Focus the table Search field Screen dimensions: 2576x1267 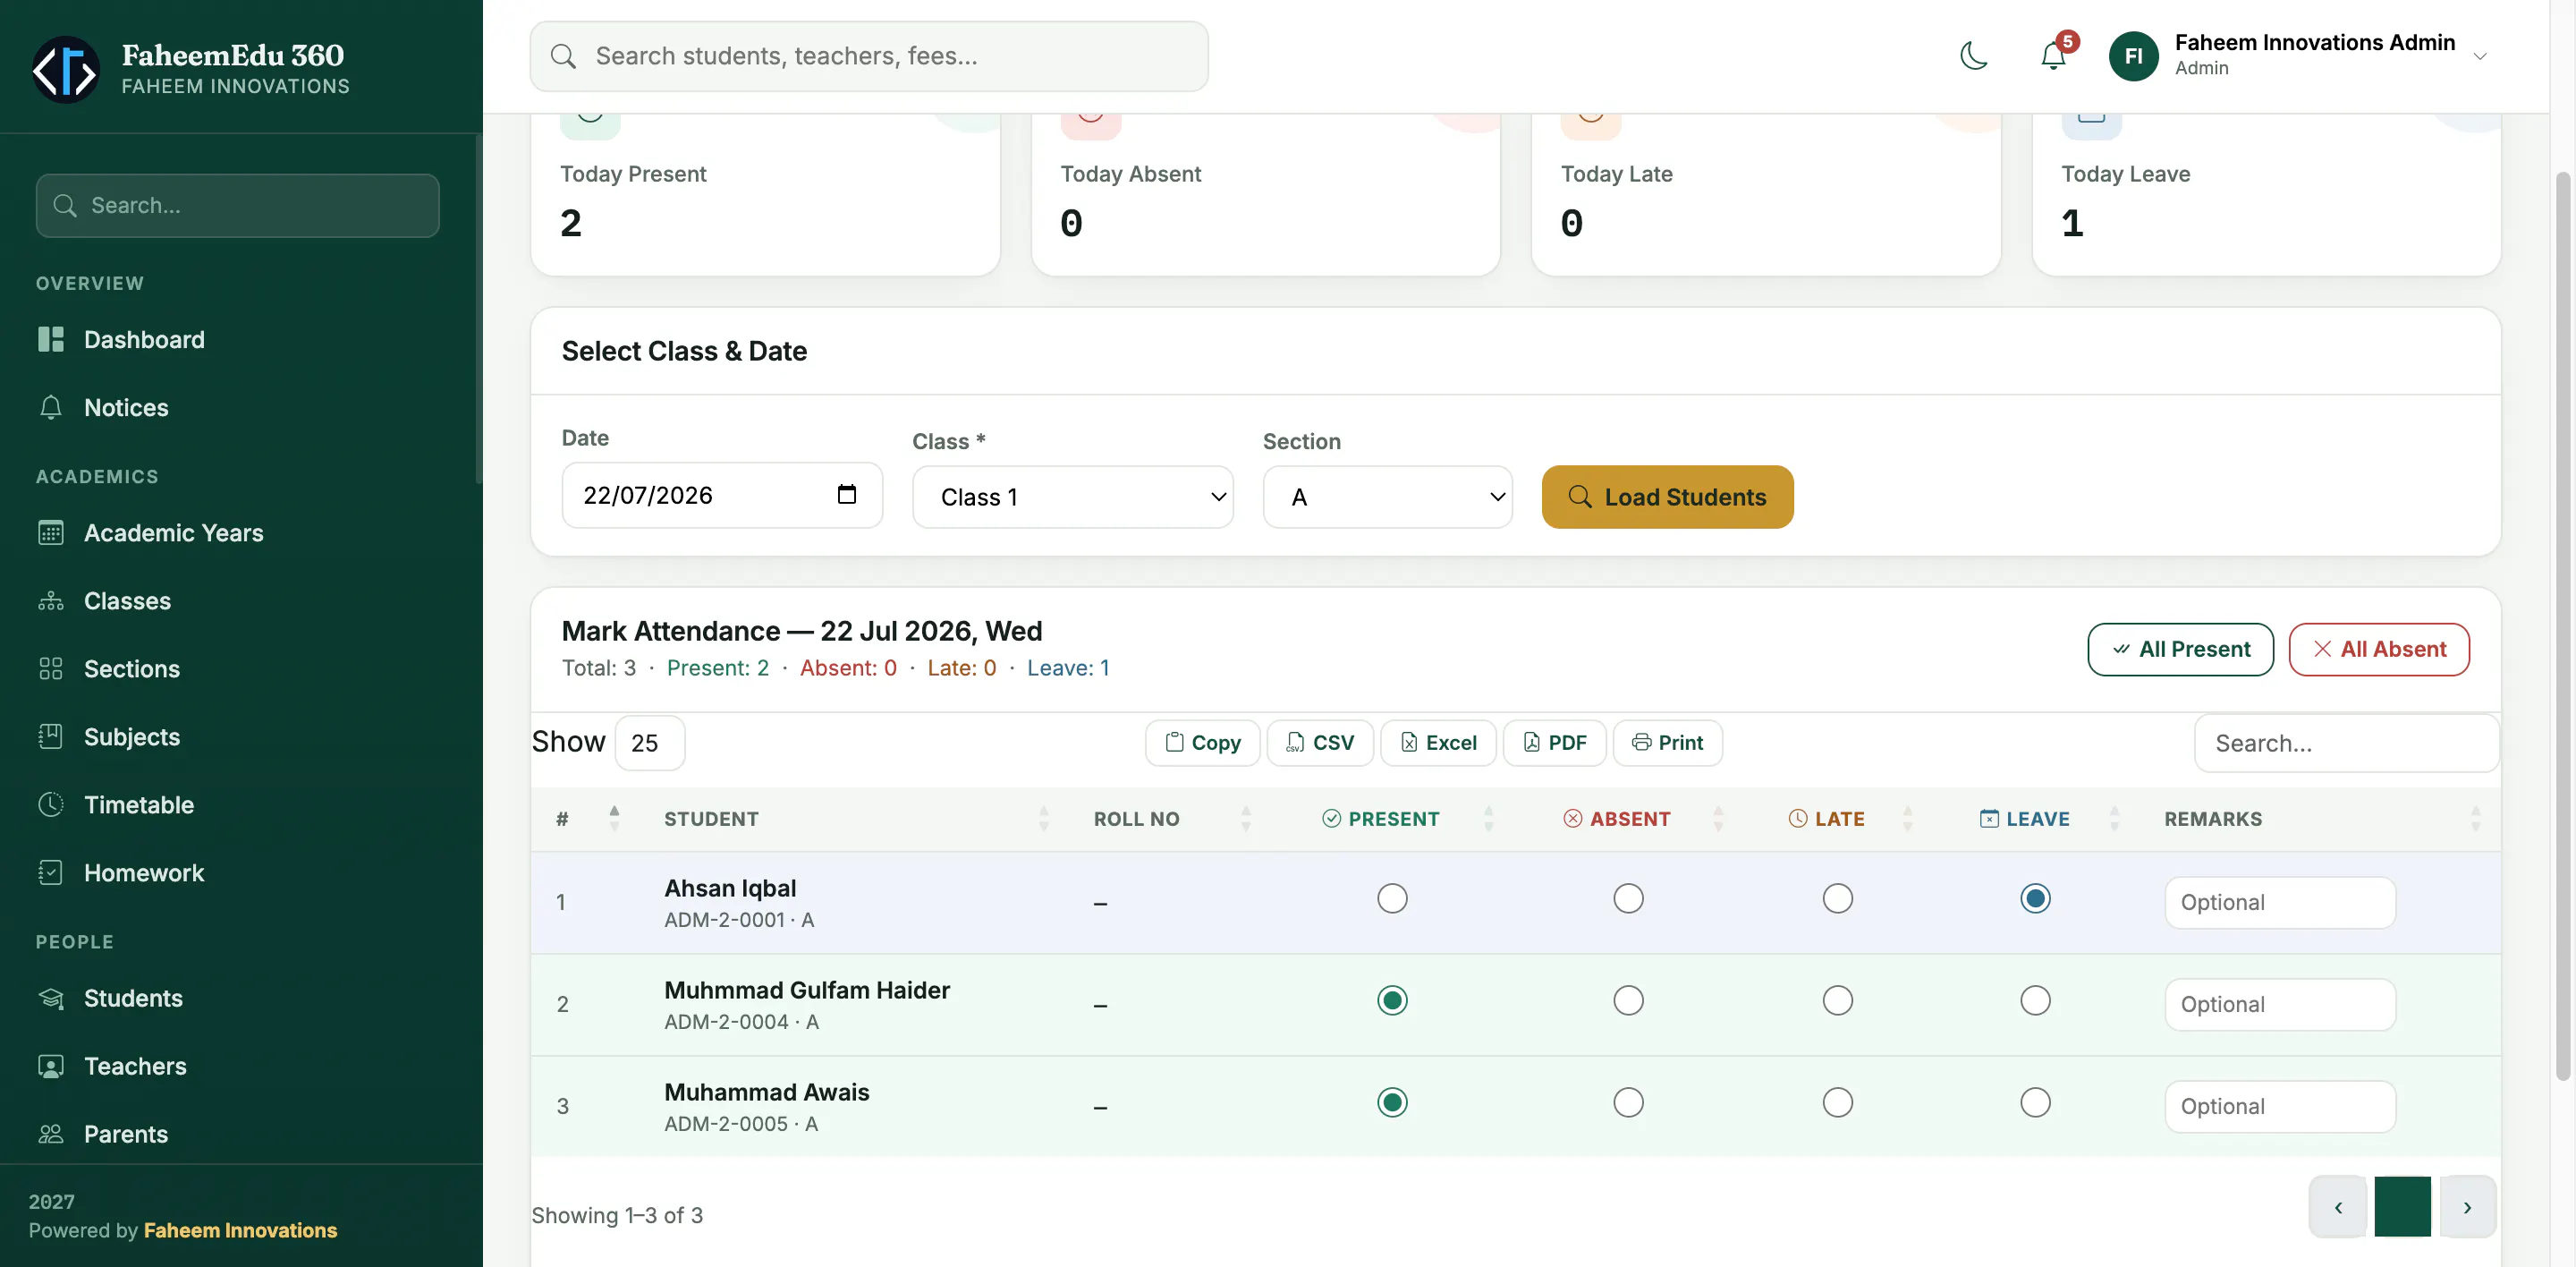(2346, 742)
